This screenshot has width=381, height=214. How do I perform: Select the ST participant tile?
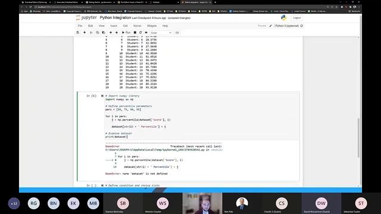[361, 203]
